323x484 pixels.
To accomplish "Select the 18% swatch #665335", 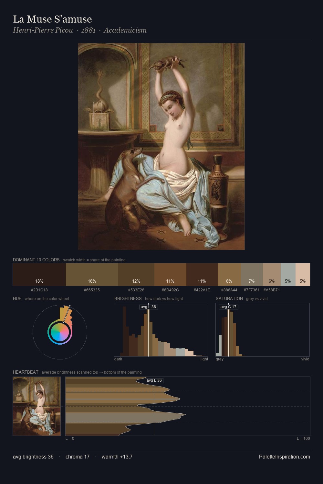I will [x=92, y=275].
